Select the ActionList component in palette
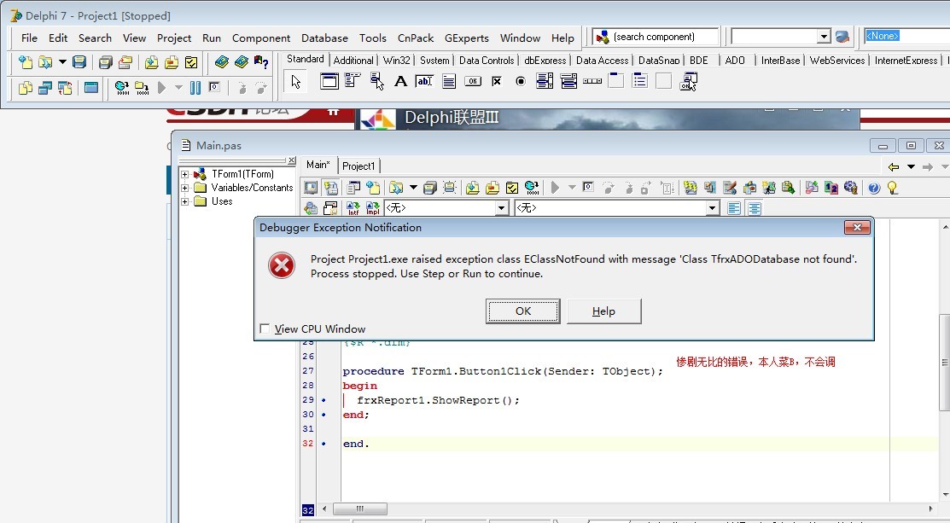Viewport: 950px width, 523px height. click(x=688, y=81)
